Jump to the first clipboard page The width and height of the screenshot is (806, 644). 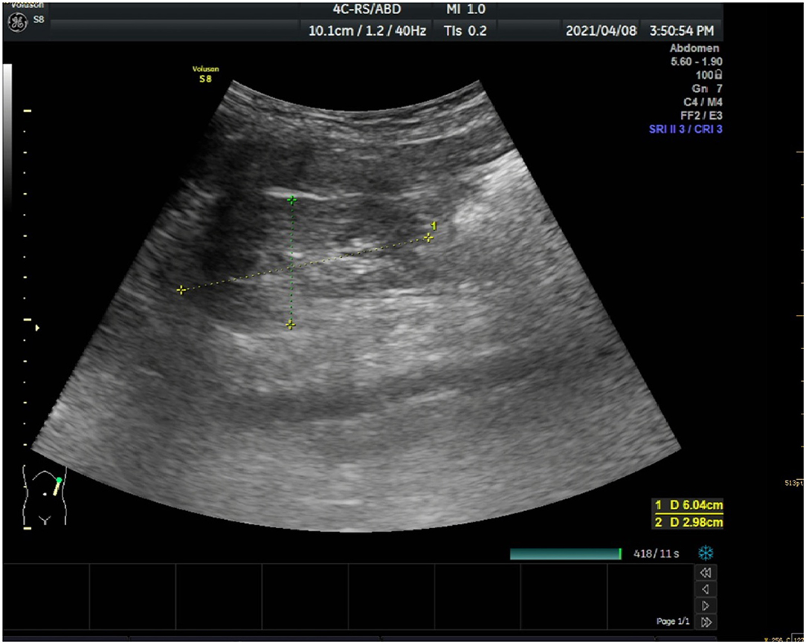706,572
